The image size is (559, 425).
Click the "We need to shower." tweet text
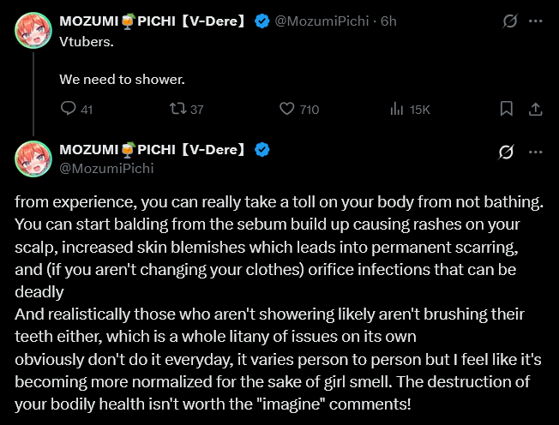123,80
